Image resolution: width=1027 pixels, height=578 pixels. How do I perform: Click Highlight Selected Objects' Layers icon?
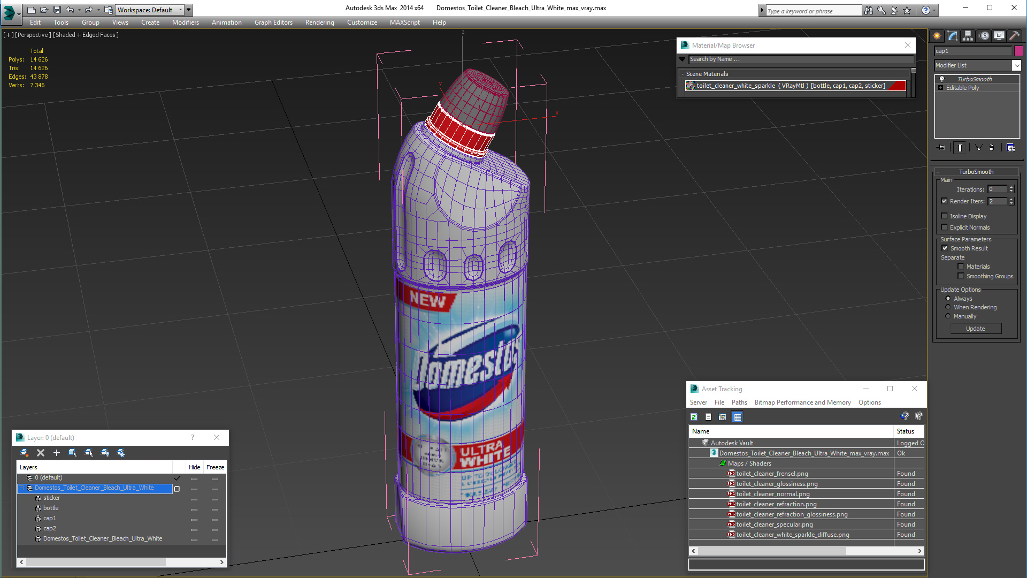click(x=89, y=453)
